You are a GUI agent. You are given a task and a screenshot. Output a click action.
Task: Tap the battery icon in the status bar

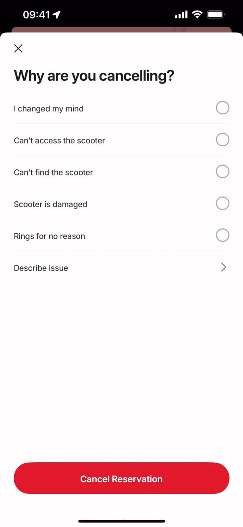point(216,15)
